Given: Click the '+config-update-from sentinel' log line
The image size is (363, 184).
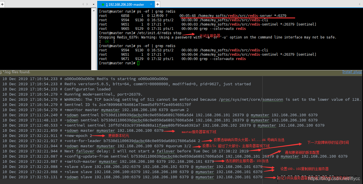Looking at the screenshot, I should [x=175, y=156].
